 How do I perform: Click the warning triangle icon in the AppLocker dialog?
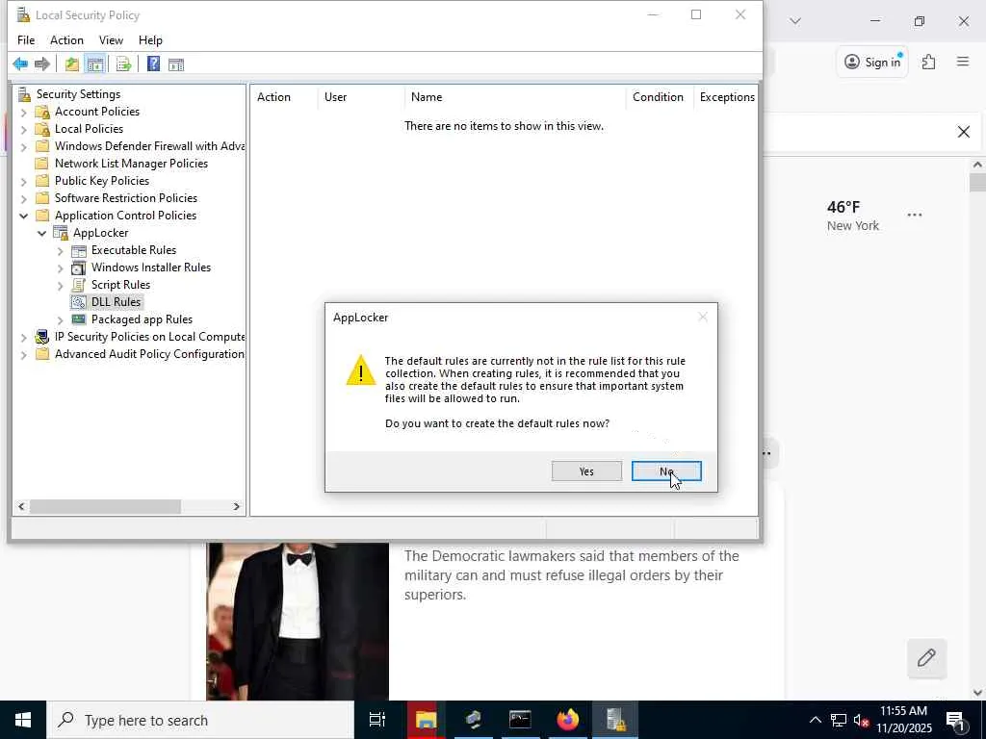(361, 370)
